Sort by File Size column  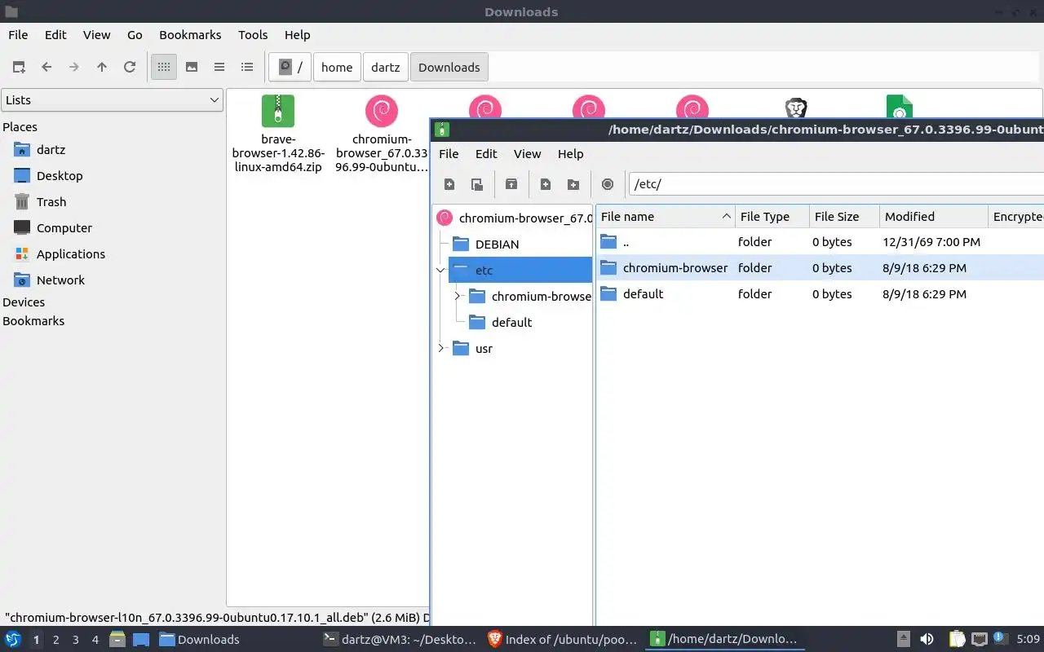844,217
